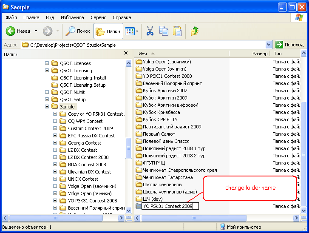Open the address bar dropdown arrow

coord(269,45)
